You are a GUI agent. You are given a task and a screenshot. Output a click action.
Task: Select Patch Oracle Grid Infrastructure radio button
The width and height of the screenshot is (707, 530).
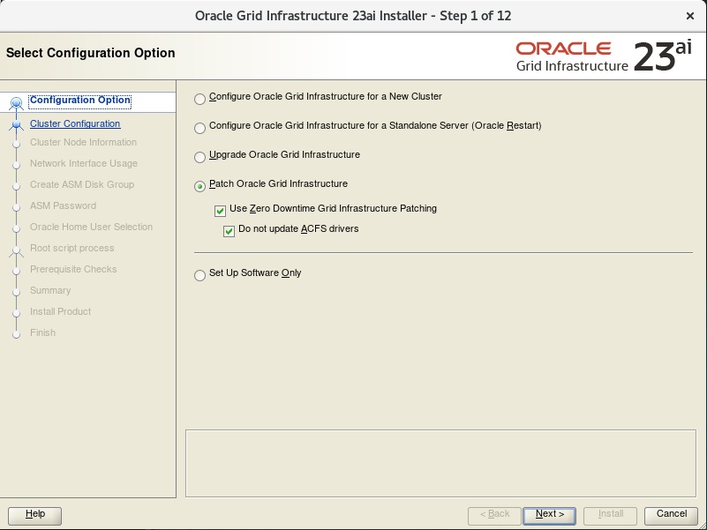pos(199,186)
